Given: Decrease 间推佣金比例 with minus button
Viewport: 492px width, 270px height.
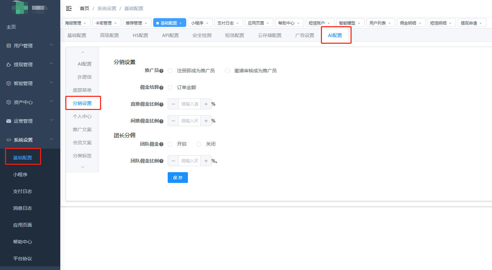Looking at the screenshot, I should tap(173, 121).
